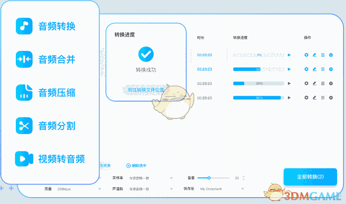346x204 pixels.
Task: Click the 00:23:23 duration in the 20% row
Action: coord(205,83)
